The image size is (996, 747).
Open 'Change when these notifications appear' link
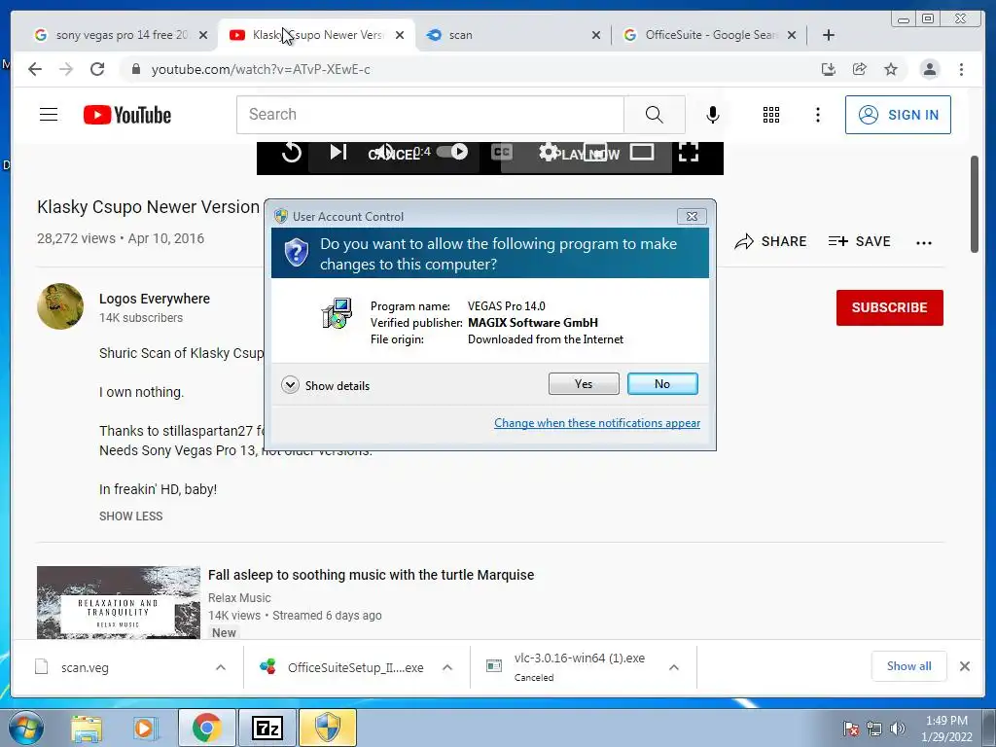click(597, 423)
